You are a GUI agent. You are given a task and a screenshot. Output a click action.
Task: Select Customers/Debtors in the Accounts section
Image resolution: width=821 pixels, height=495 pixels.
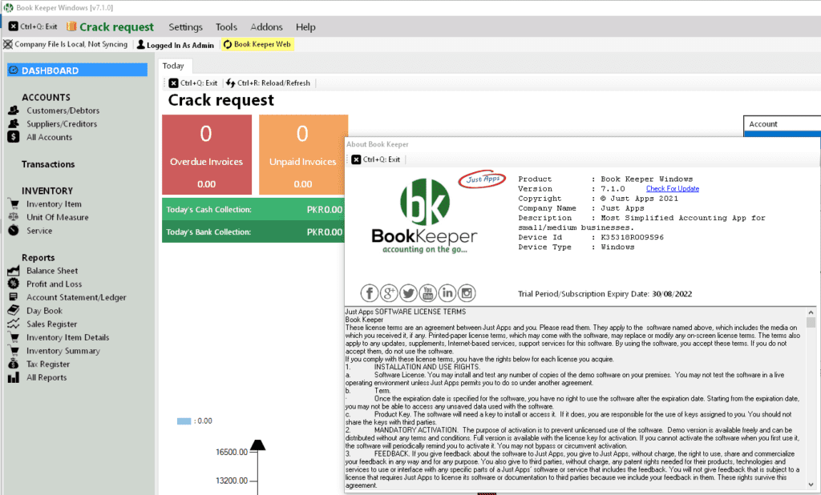click(x=63, y=111)
